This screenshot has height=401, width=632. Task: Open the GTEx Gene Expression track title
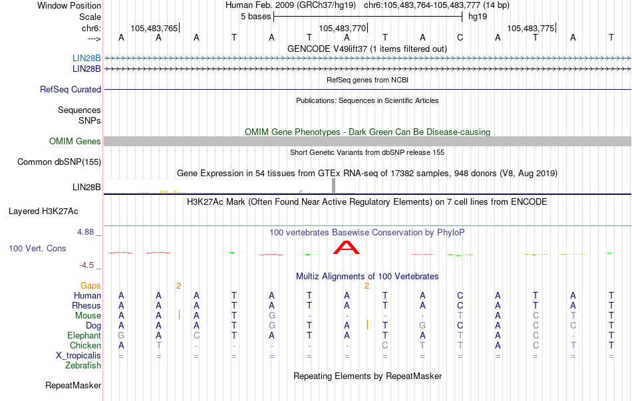point(367,174)
